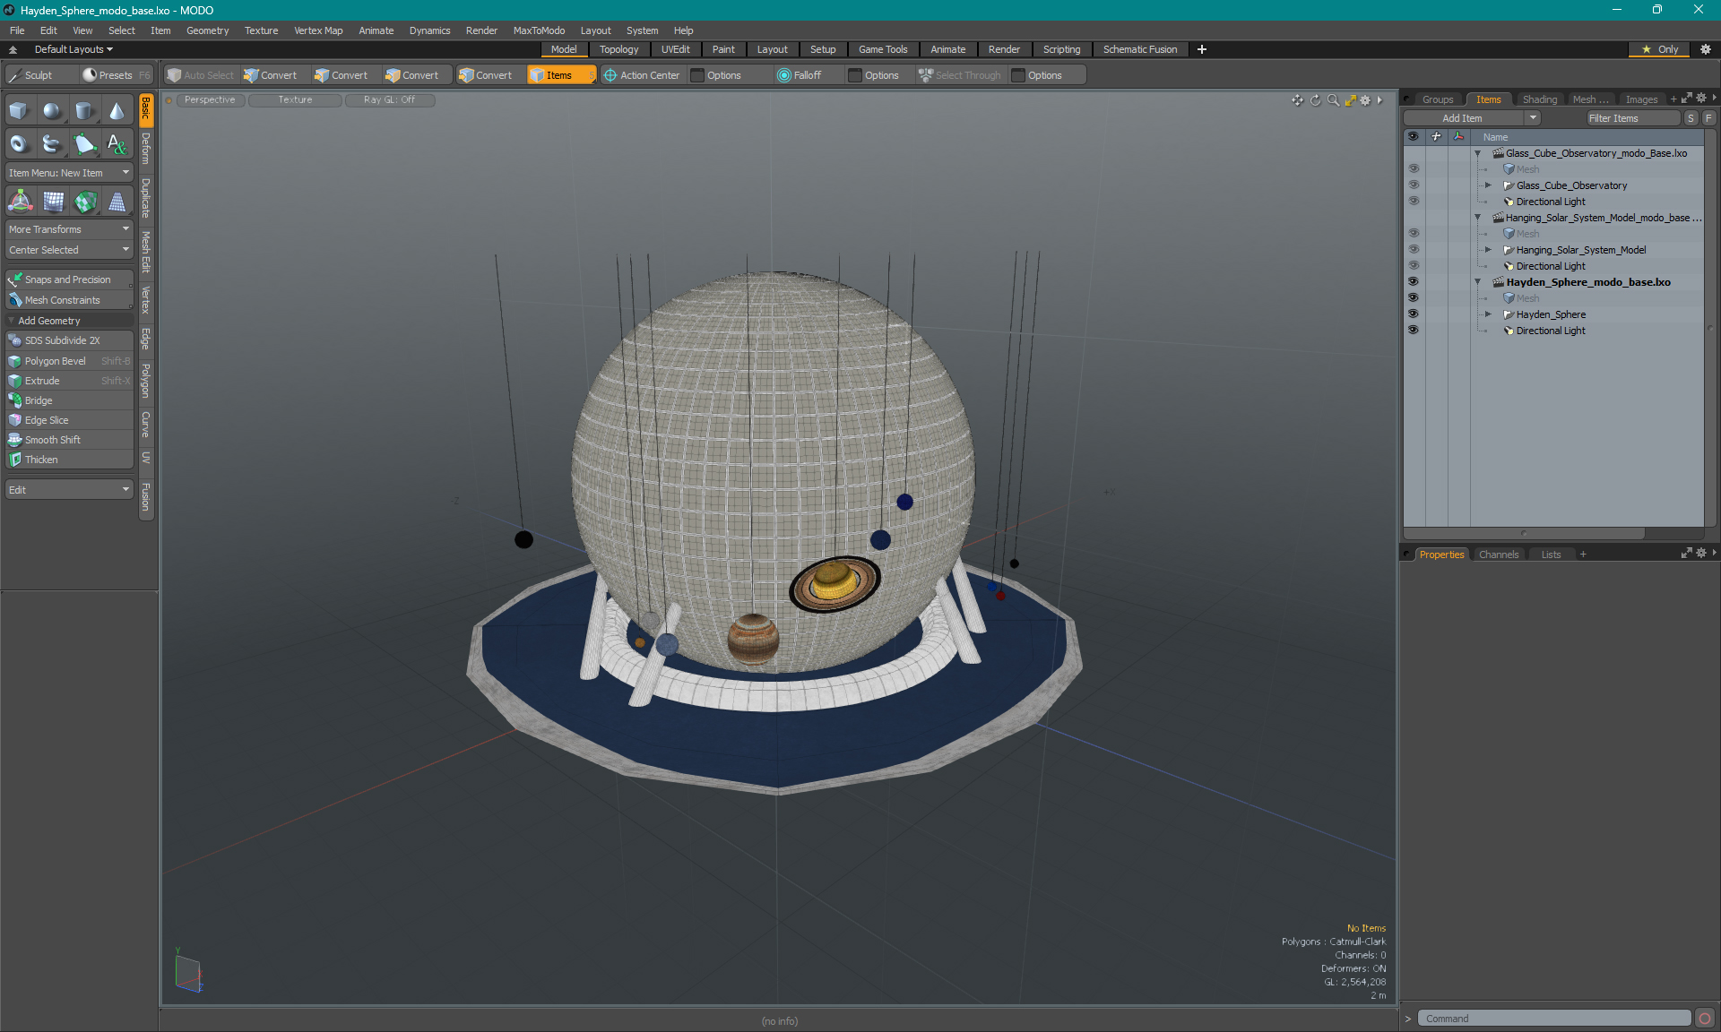Toggle Select Through Options checkbox
Image resolution: width=1721 pixels, height=1032 pixels.
(1018, 75)
